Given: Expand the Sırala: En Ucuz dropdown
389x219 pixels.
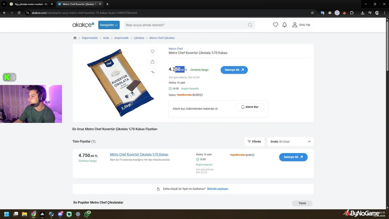Looking at the screenshot, I should tap(291, 141).
